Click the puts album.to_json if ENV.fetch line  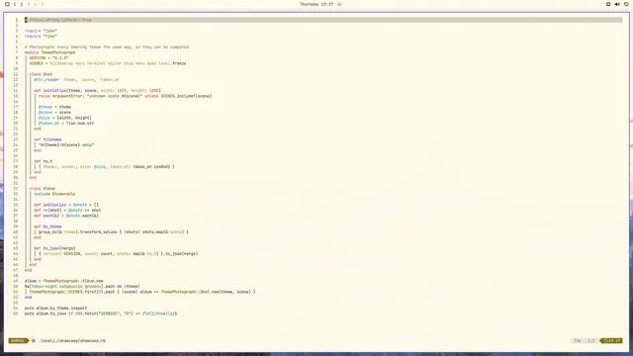click(101, 313)
